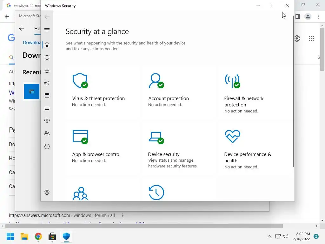Open Family options sidebar icon

pyautogui.click(x=47, y=134)
